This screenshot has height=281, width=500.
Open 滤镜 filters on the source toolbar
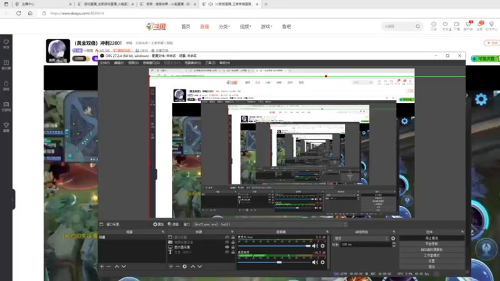[173, 224]
